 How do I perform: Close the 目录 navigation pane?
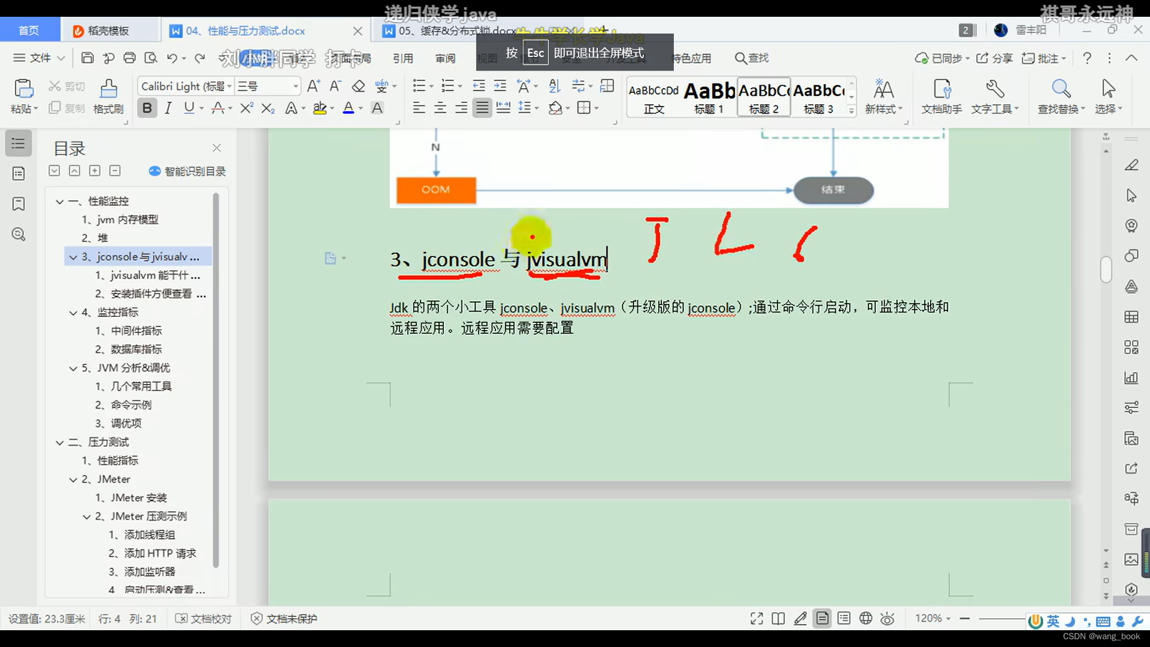click(217, 147)
